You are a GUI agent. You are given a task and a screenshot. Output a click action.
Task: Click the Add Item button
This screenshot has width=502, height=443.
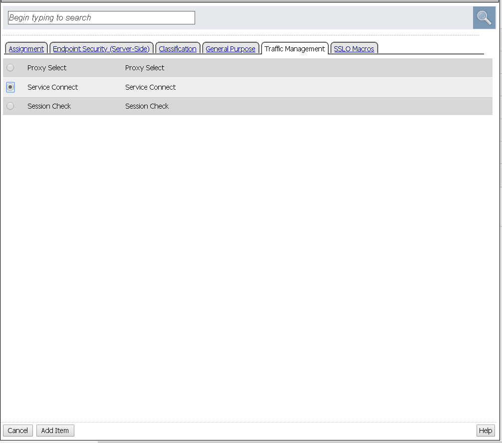pos(55,431)
